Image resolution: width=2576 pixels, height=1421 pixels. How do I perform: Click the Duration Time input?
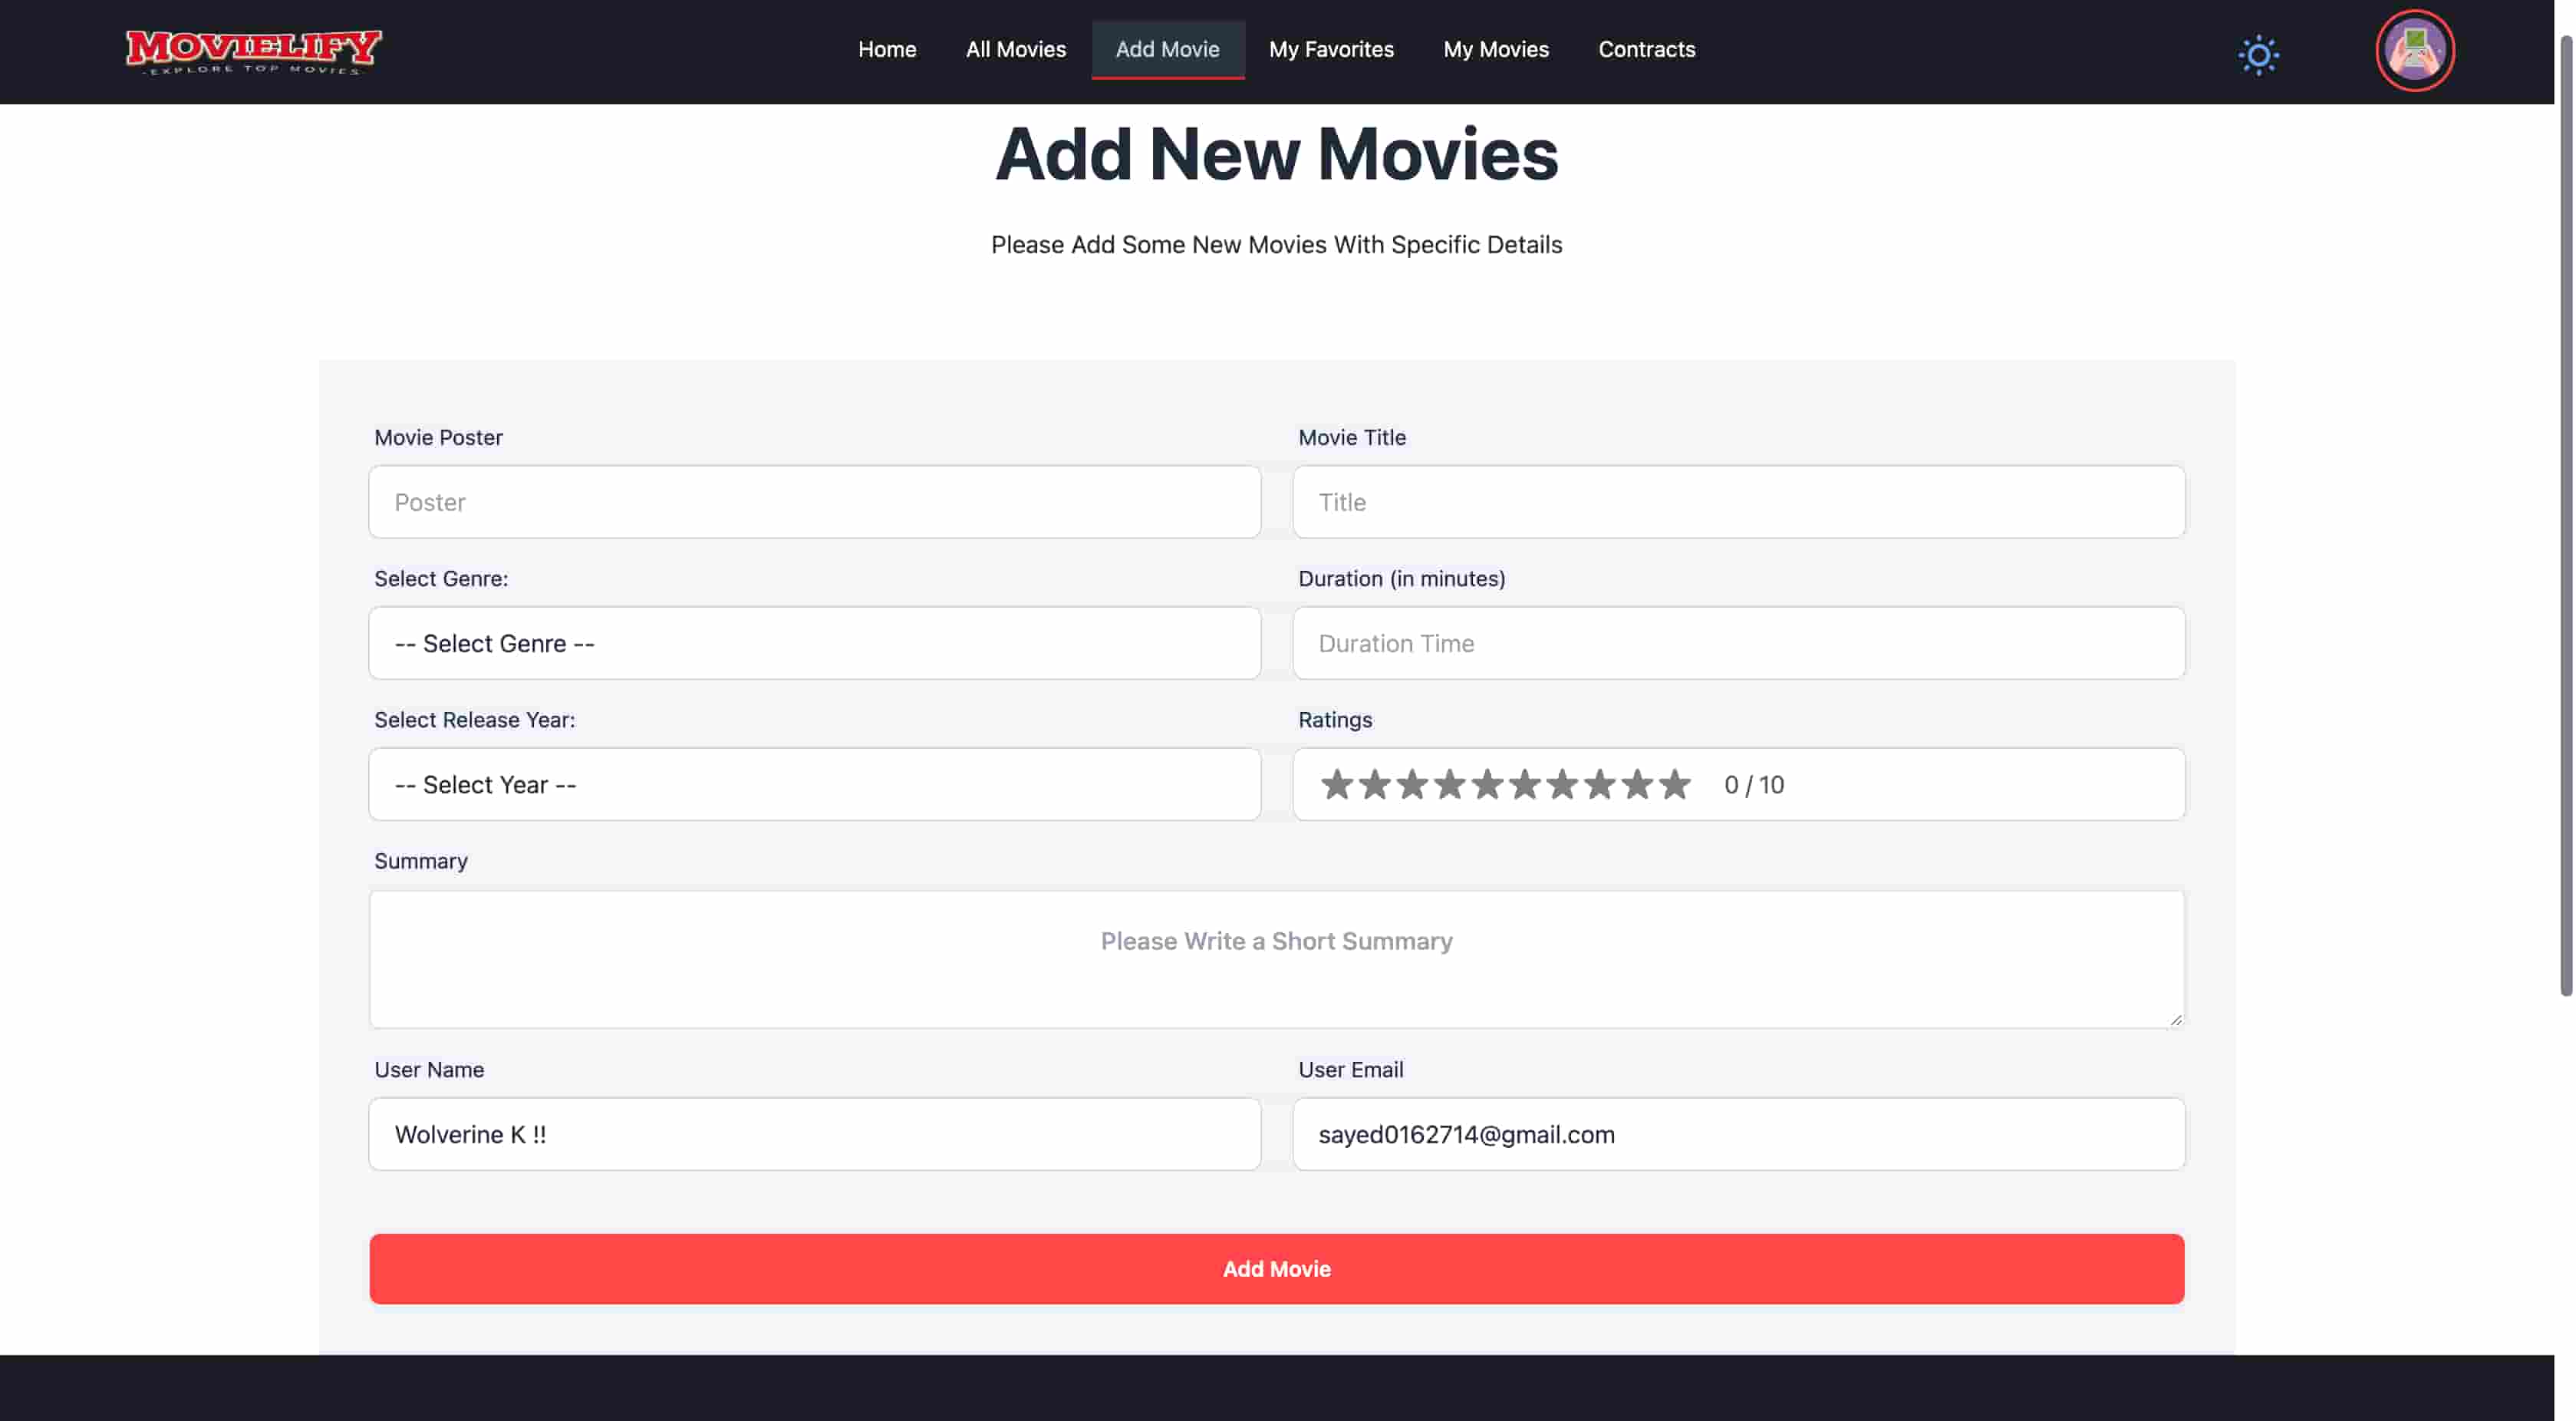pyautogui.click(x=1738, y=643)
